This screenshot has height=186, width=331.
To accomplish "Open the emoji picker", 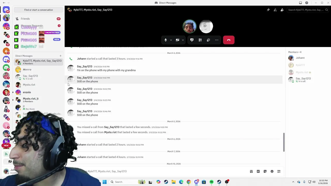I will pos(272,171).
